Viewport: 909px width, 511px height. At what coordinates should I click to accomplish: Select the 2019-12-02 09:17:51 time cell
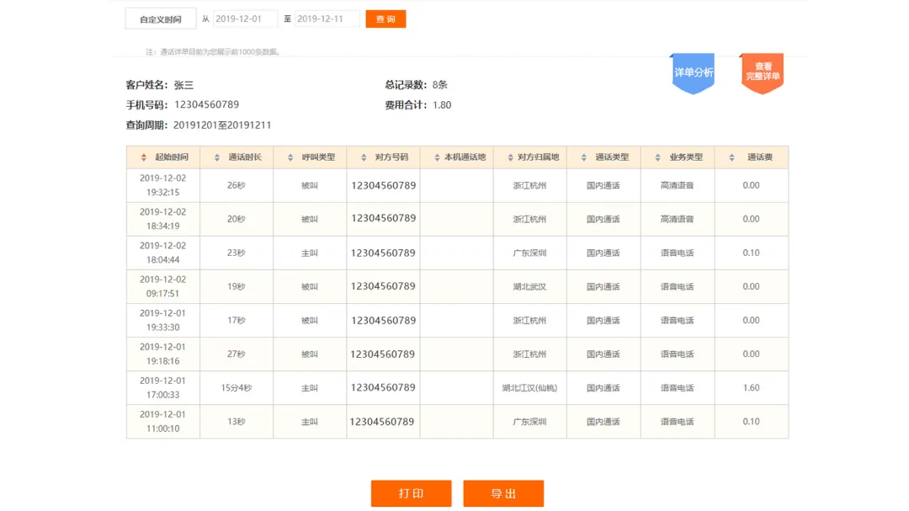(x=163, y=286)
